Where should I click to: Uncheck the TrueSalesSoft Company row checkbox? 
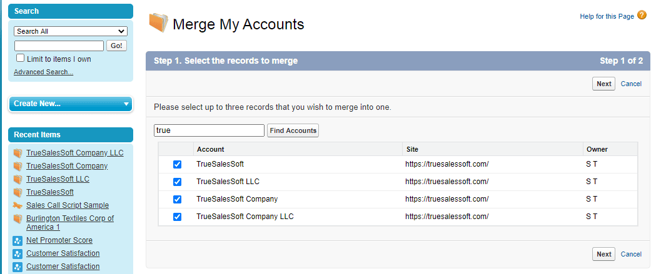(178, 199)
